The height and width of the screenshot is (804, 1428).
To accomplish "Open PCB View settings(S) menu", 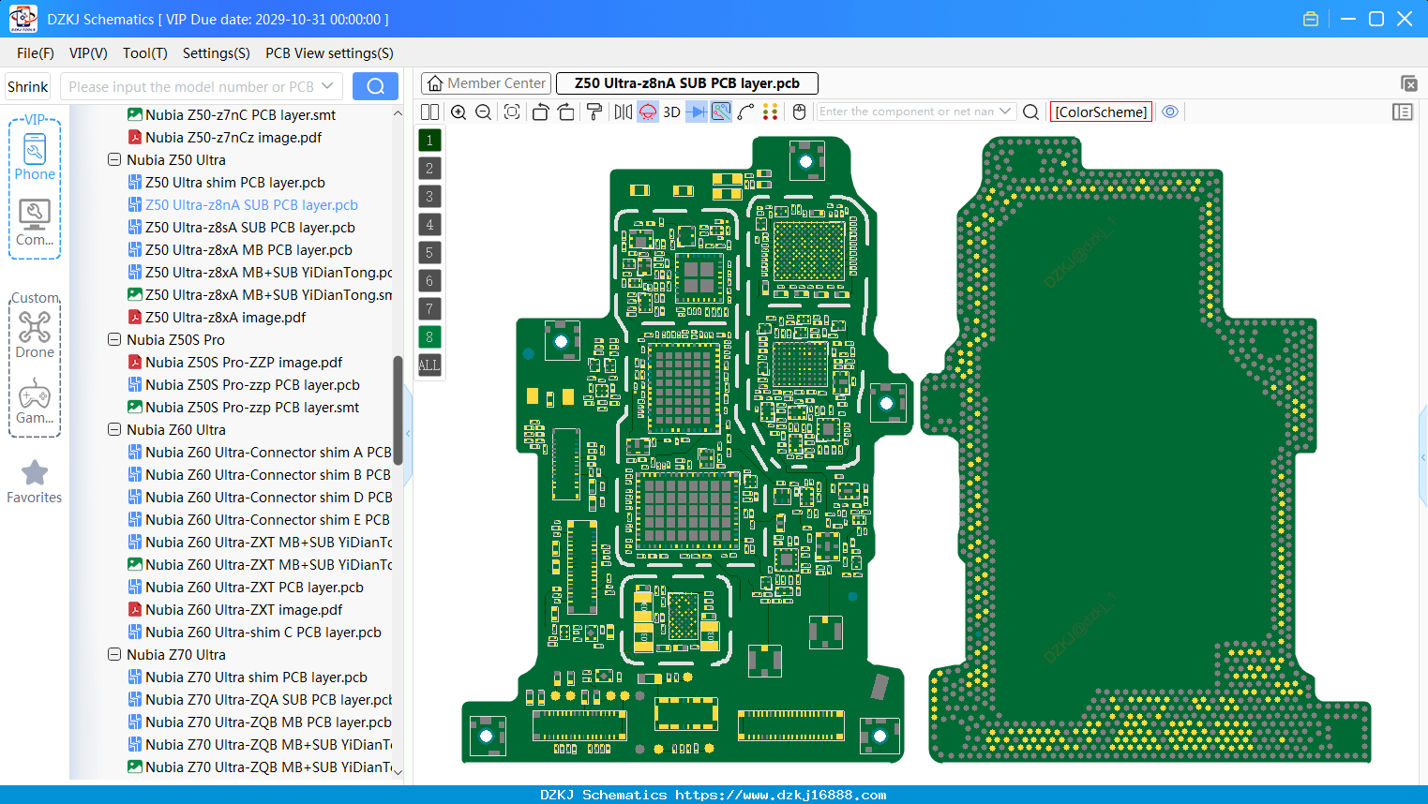I will click(x=329, y=53).
